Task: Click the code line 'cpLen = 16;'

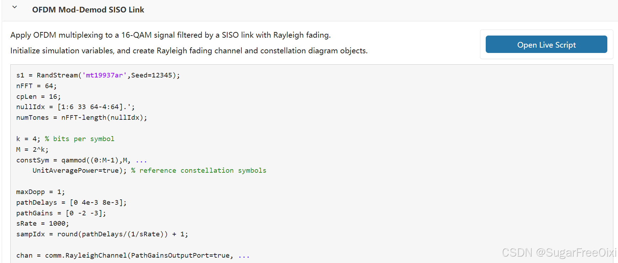Action: (x=38, y=97)
